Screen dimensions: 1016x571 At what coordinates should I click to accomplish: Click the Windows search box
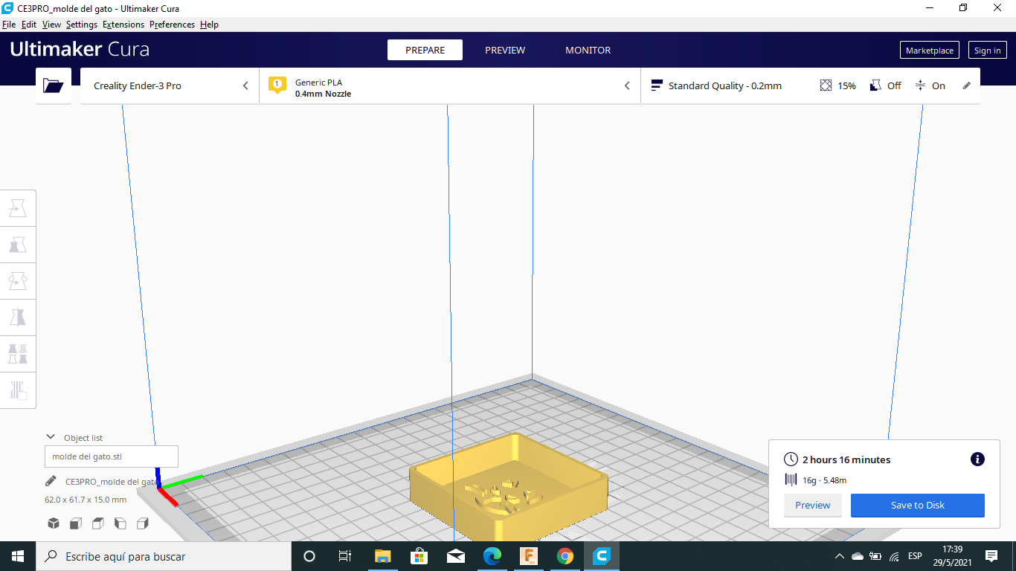164,556
